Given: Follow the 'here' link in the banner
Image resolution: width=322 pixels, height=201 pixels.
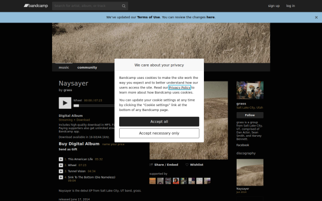Looking at the screenshot, I should [210, 17].
